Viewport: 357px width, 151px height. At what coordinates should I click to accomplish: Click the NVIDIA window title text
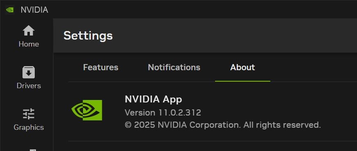(x=34, y=10)
